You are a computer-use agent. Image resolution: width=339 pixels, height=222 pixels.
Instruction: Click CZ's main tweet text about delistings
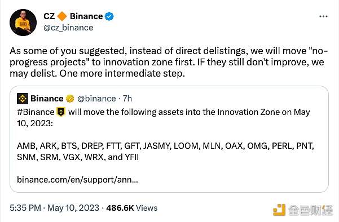click(x=169, y=62)
